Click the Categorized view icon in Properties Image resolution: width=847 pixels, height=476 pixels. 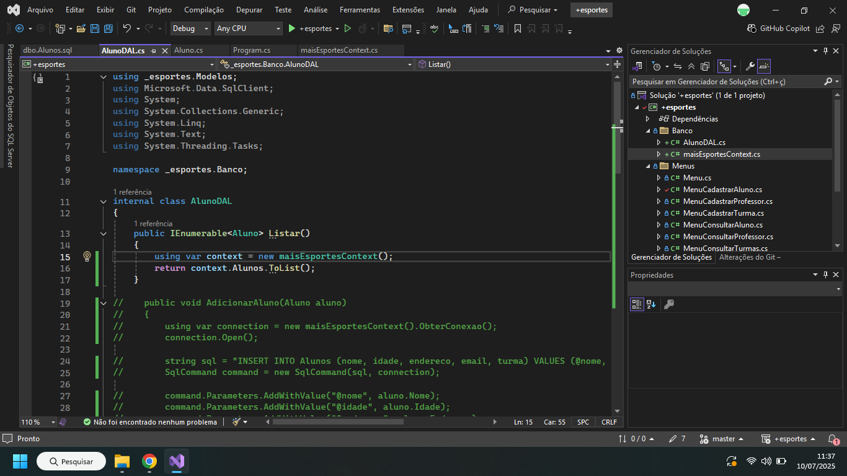click(637, 304)
